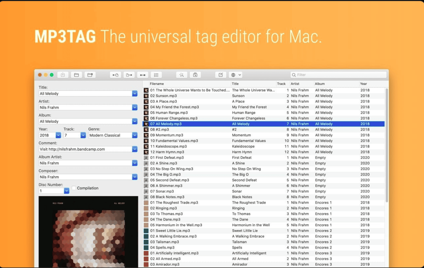Click the Album Artist text field

click(x=86, y=163)
